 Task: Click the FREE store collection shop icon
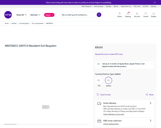[99, 121]
